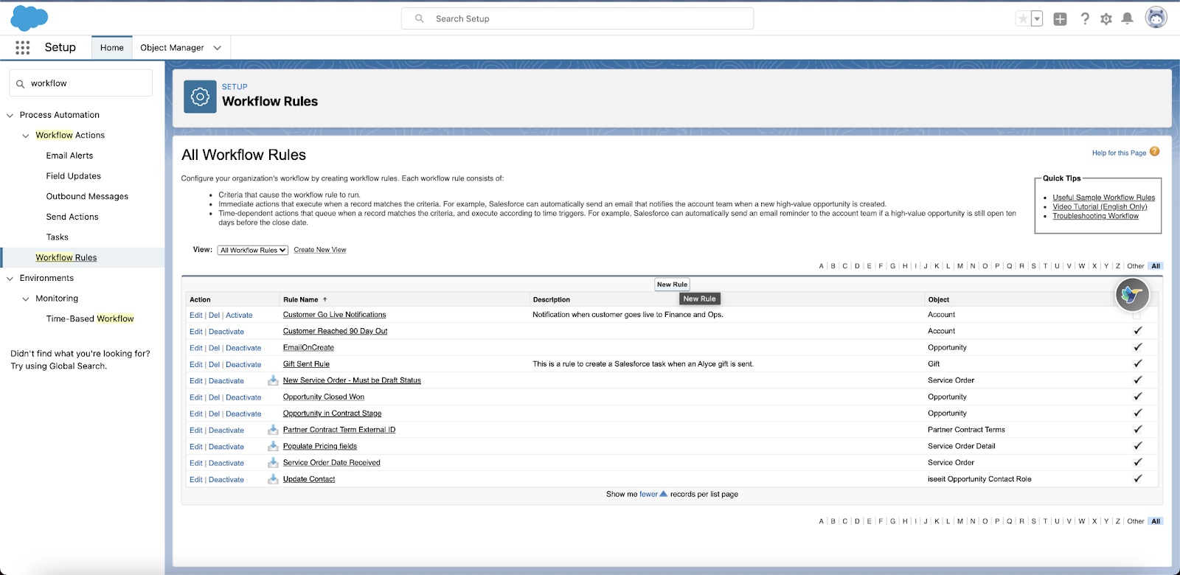Click the Quick Find search magnifier icon
This screenshot has height=575, width=1180.
[21, 84]
